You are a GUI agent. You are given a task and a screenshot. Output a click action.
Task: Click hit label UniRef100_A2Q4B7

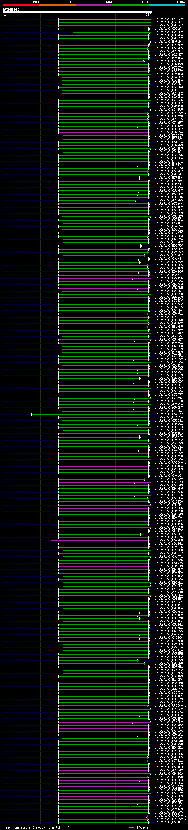(x=168, y=54)
